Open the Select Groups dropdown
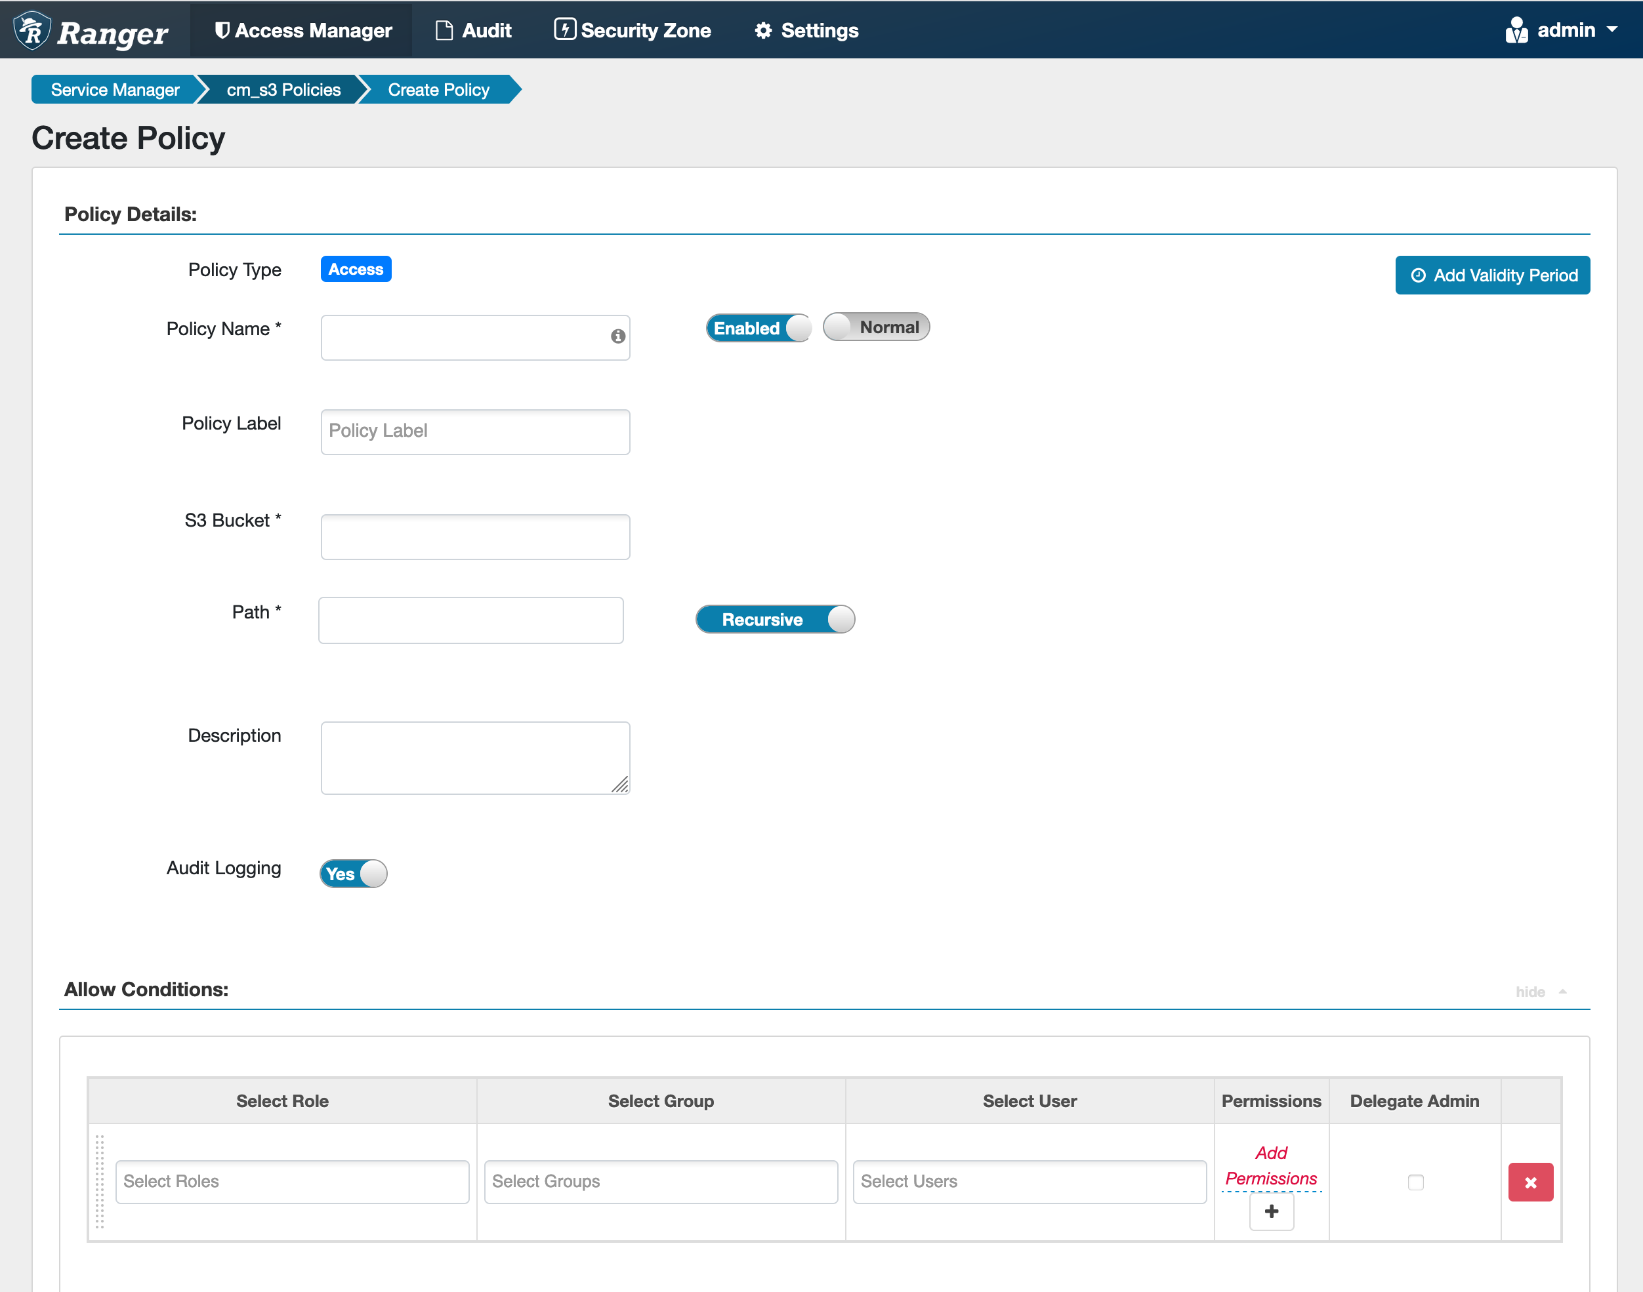1643x1292 pixels. click(x=660, y=1181)
